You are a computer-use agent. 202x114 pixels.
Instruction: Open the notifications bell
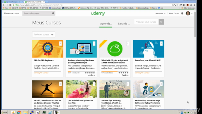[x=182, y=13]
